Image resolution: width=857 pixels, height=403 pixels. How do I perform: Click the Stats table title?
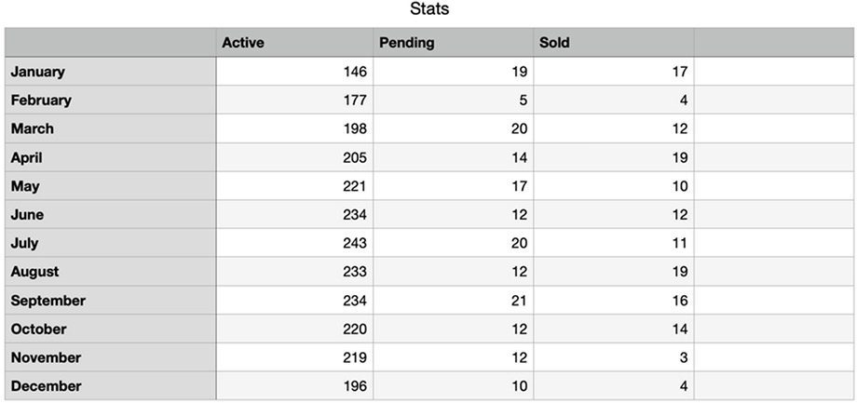pyautogui.click(x=429, y=9)
